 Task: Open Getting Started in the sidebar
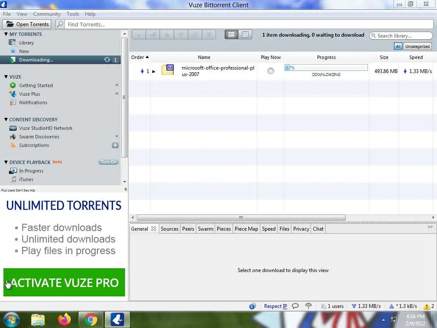(36, 85)
